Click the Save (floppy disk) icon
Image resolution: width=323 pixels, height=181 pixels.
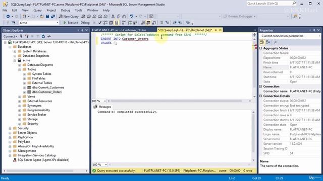[47, 17]
